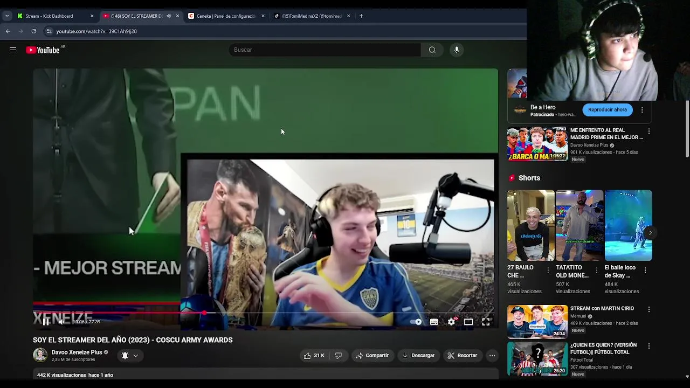
Task: Open options for TATATITO OLD MONE short
Action: point(597,270)
